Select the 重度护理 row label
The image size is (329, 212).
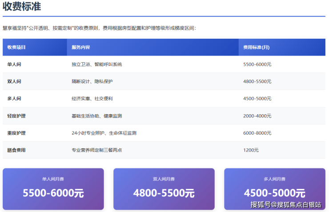point(16,133)
